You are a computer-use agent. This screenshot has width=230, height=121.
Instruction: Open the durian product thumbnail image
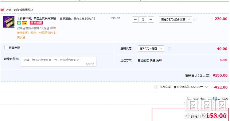[x=9, y=22]
